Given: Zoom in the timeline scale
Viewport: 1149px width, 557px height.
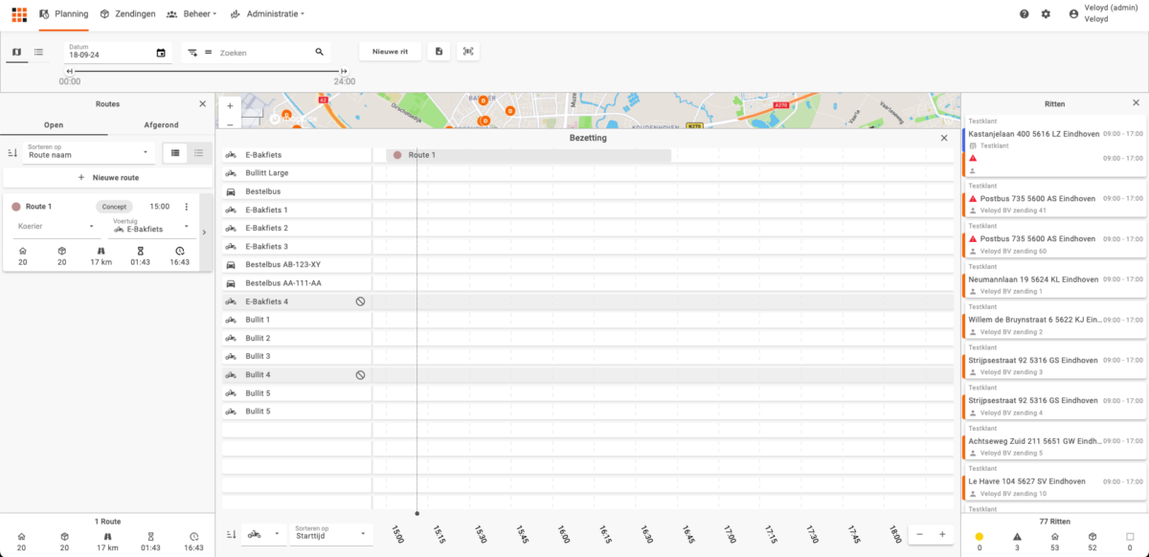Looking at the screenshot, I should coord(942,535).
